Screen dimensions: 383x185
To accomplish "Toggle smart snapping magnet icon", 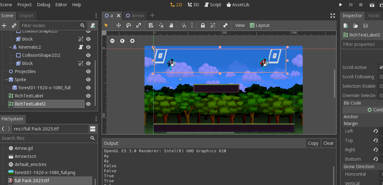I will [184, 25].
